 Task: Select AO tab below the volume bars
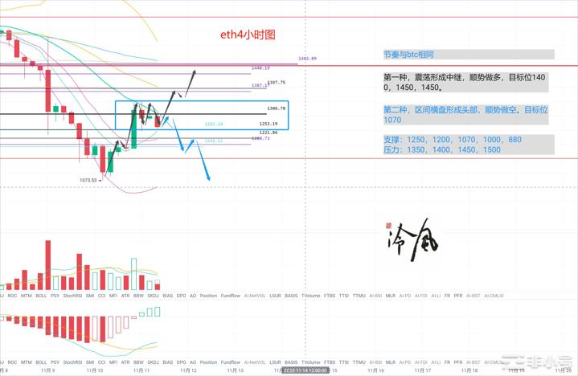pyautogui.click(x=193, y=296)
